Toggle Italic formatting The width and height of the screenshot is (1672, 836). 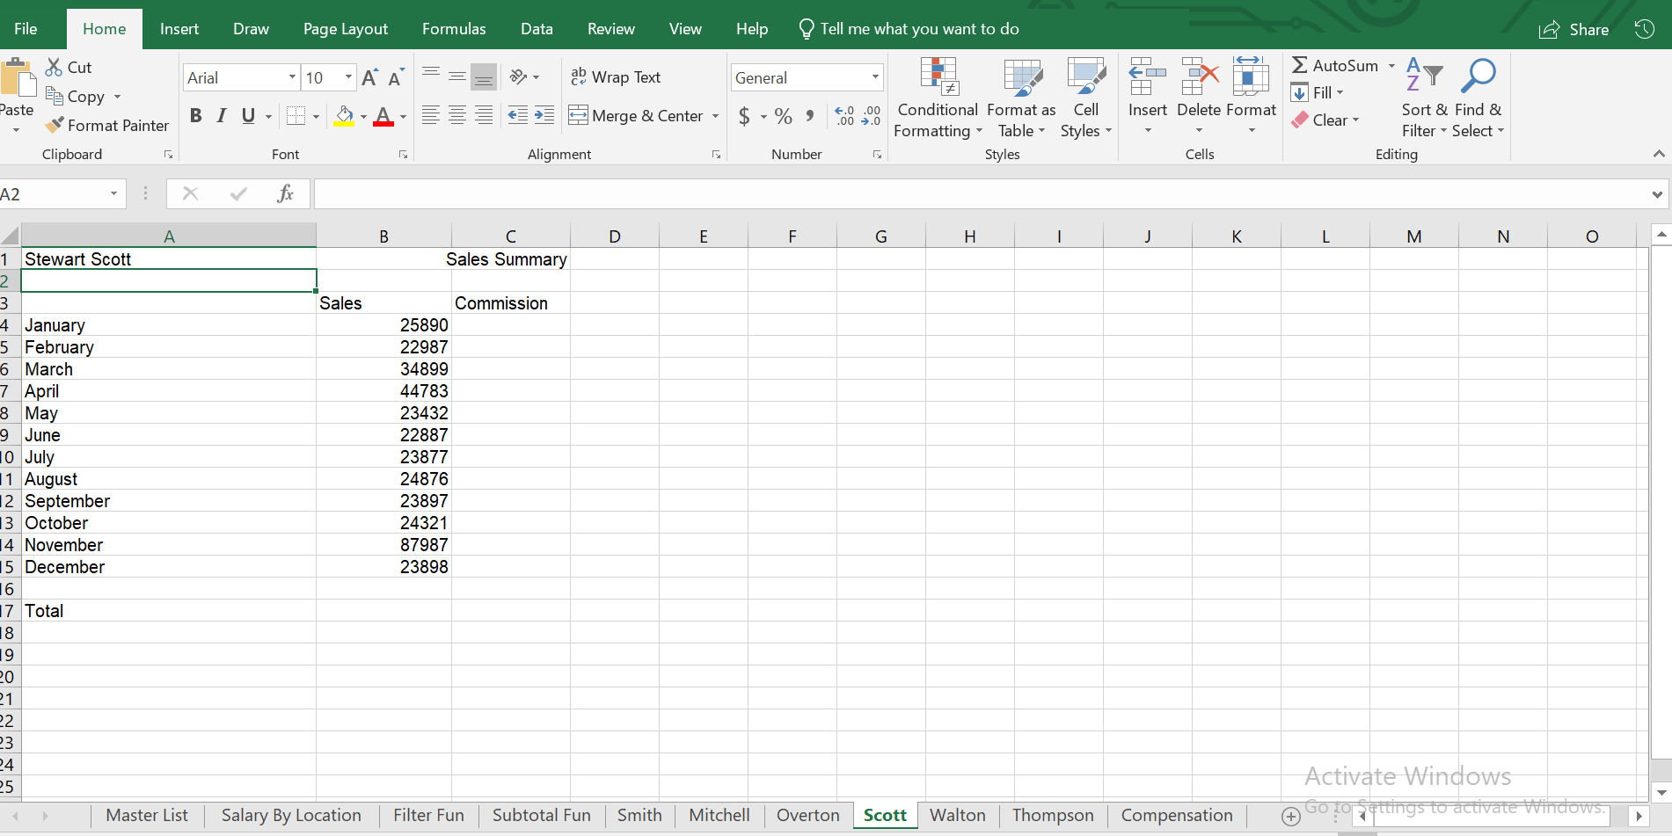pyautogui.click(x=222, y=116)
